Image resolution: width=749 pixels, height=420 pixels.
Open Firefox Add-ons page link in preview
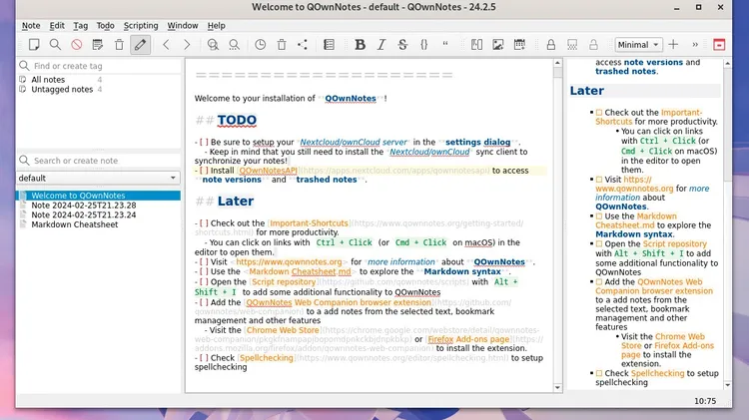683,345
